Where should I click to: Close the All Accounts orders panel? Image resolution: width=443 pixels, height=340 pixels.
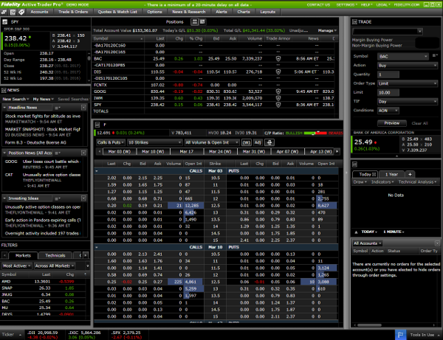[437, 243]
